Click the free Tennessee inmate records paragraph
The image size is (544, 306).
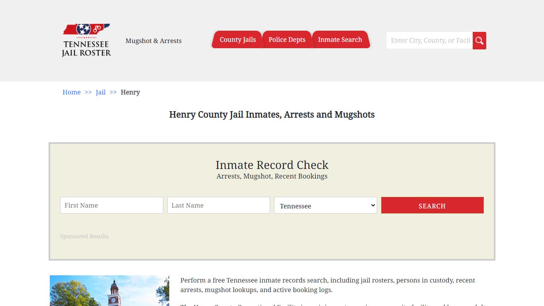tap(328, 285)
